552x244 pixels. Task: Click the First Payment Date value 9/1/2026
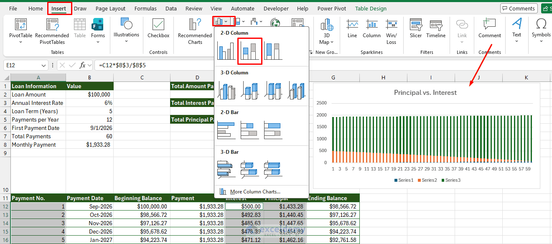(89, 128)
